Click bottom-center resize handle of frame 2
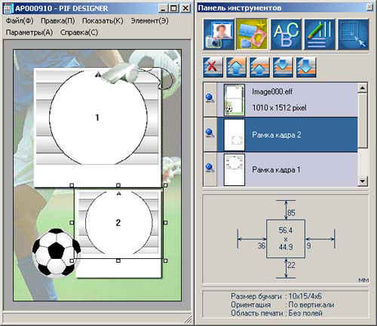 coord(118,261)
